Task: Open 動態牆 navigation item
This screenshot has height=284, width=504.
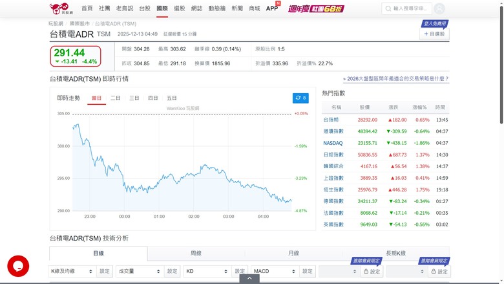Action: tap(217, 8)
